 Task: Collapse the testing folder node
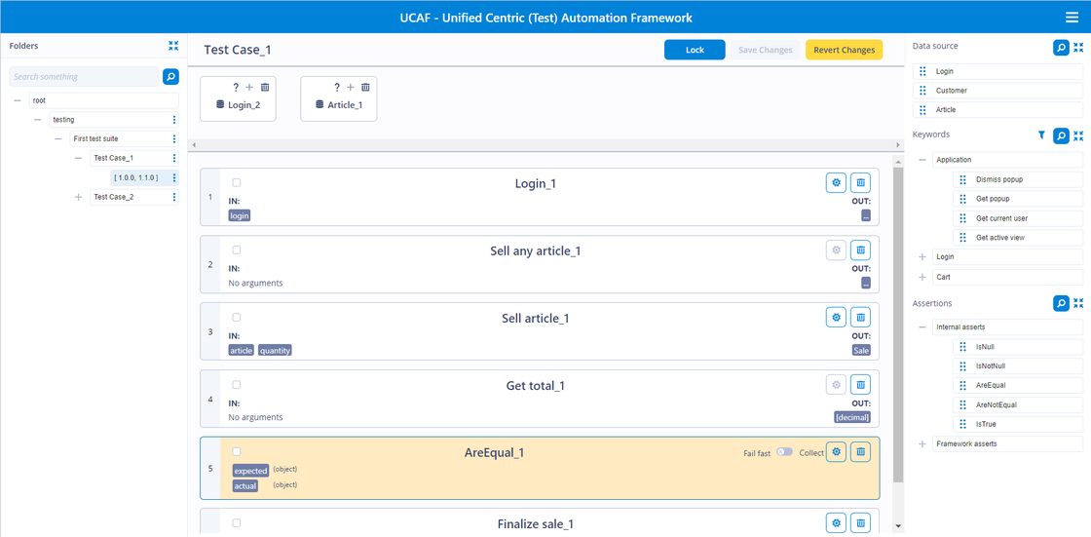pyautogui.click(x=38, y=120)
